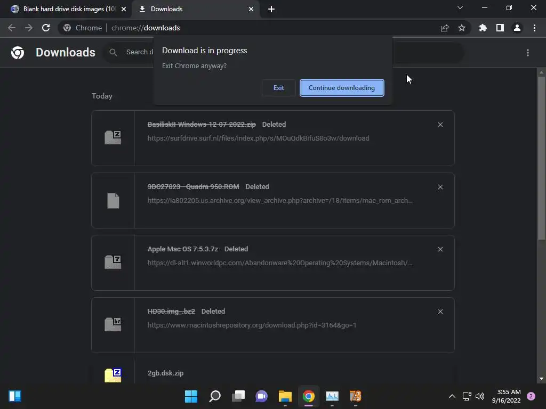Click the 2gb.dsk.zip file name
This screenshot has height=409, width=546.
(165, 373)
